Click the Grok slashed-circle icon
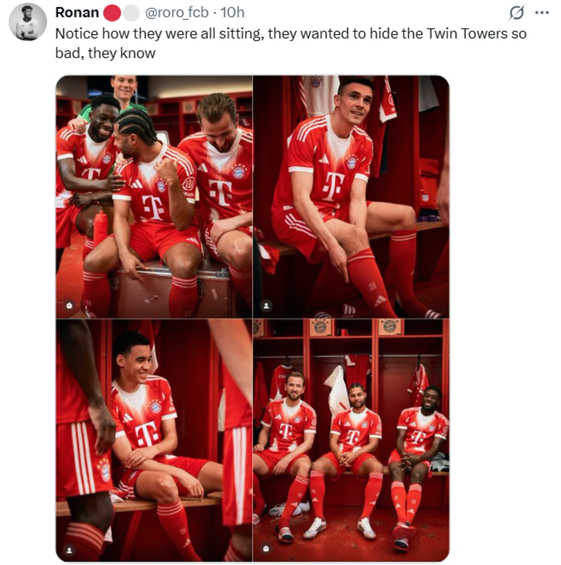Image resolution: width=561 pixels, height=565 pixels. point(516,13)
